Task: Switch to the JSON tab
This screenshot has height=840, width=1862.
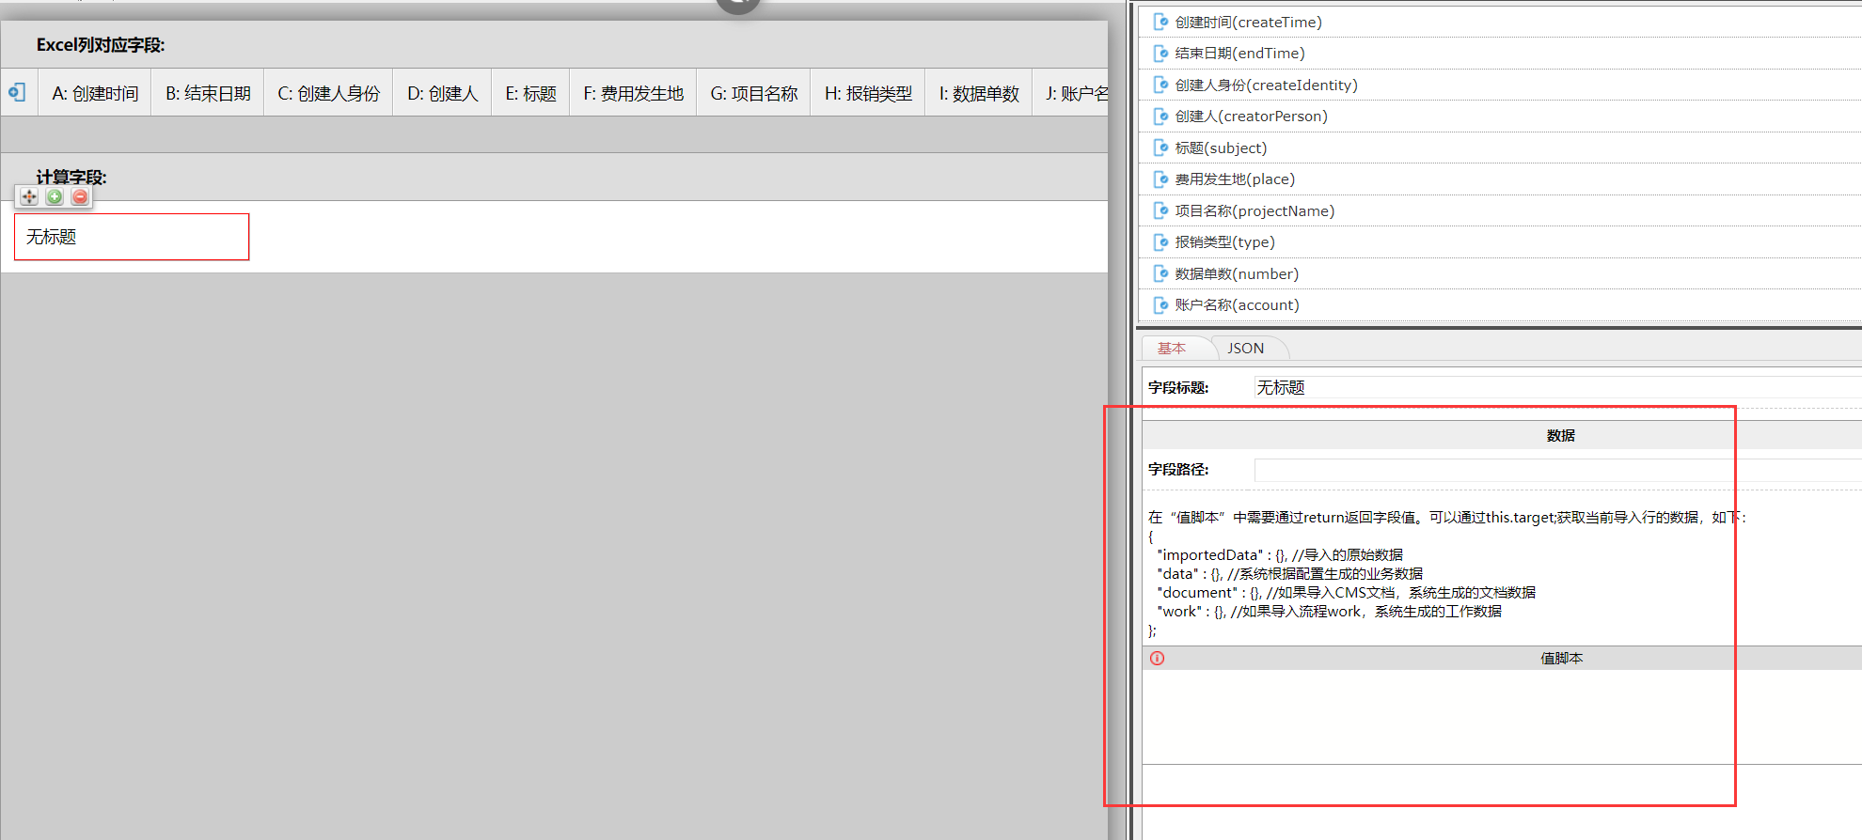Action: [1246, 349]
